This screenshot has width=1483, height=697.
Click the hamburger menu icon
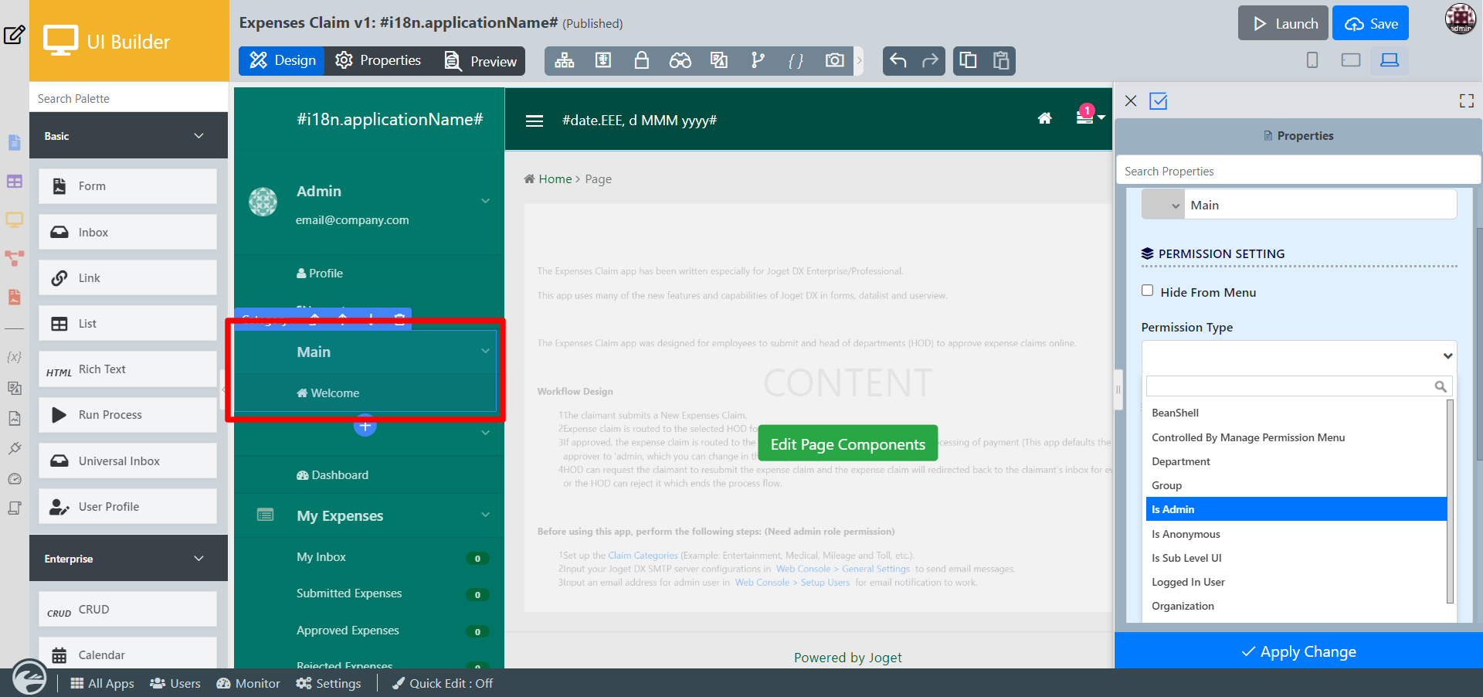point(534,121)
